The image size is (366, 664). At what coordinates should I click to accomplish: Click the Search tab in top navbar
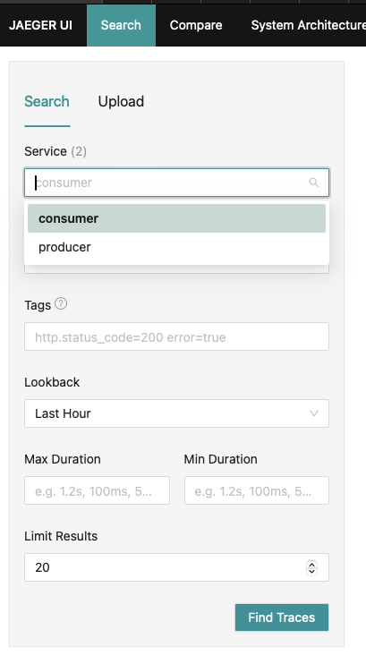point(121,25)
